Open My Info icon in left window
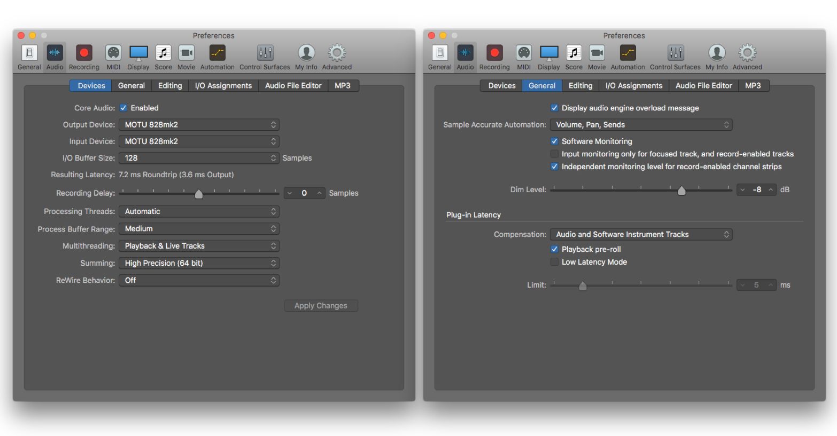This screenshot has width=837, height=436. point(306,53)
